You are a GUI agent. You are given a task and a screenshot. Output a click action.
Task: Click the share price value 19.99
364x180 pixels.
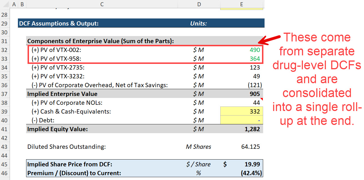253,164
